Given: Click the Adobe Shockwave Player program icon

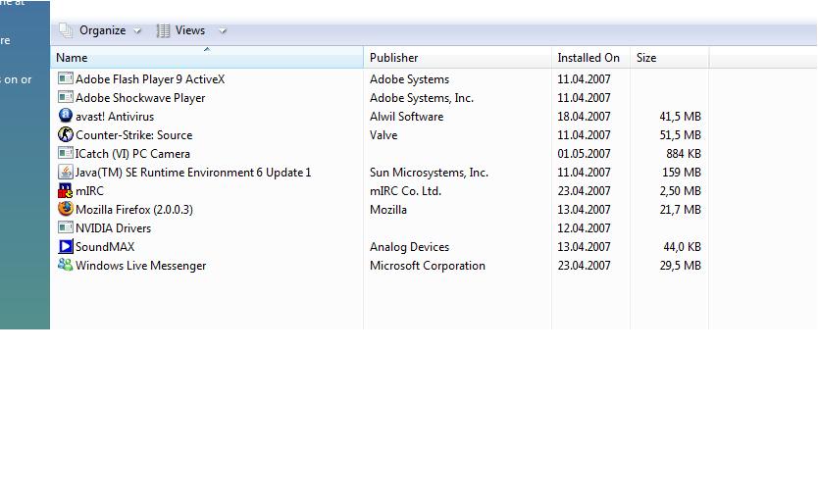Looking at the screenshot, I should tap(65, 97).
